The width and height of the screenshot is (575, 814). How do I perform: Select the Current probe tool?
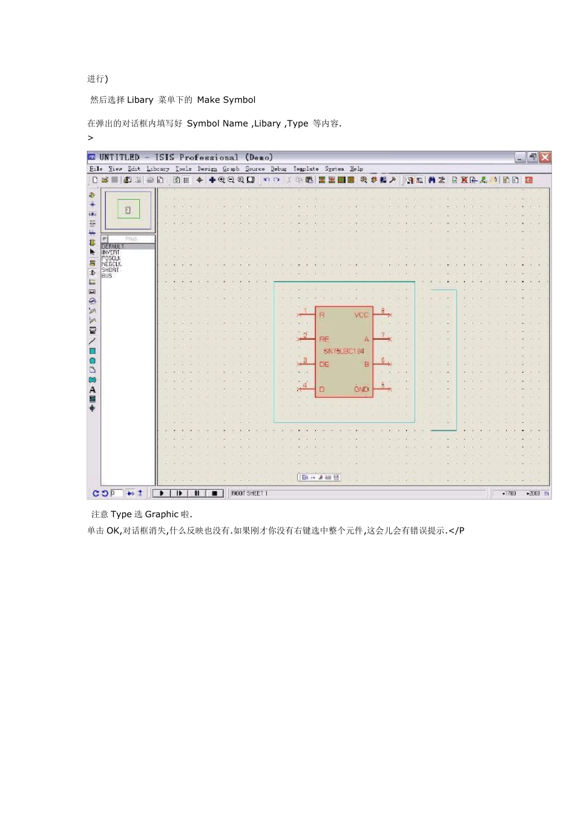point(92,320)
